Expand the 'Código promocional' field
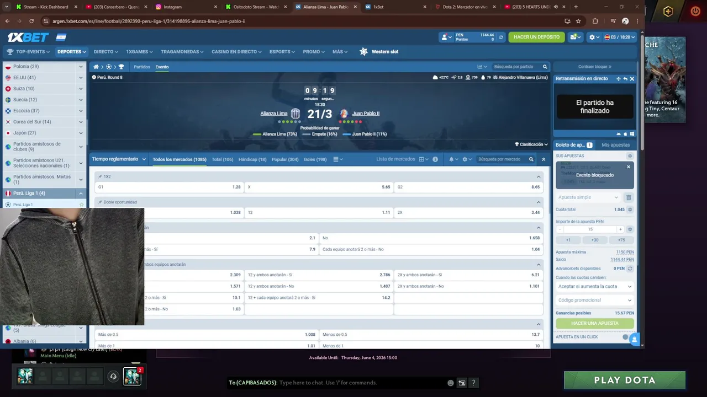The height and width of the screenshot is (397, 707). pos(595,301)
